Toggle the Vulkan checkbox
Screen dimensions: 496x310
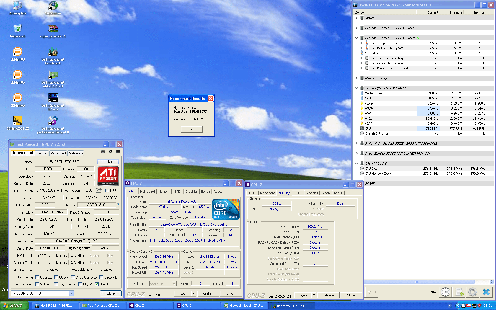tap(37, 284)
